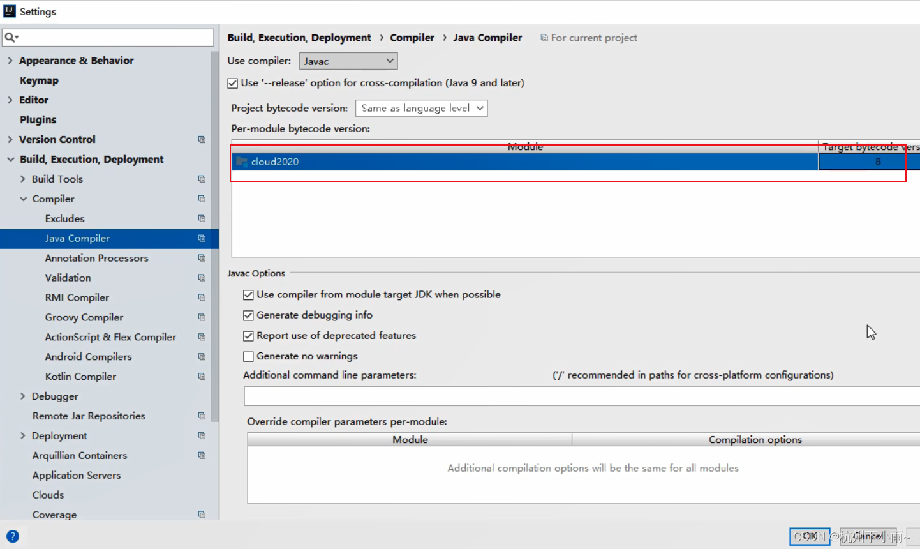
Task: Click project-level icon beside Build Tools
Action: (202, 179)
